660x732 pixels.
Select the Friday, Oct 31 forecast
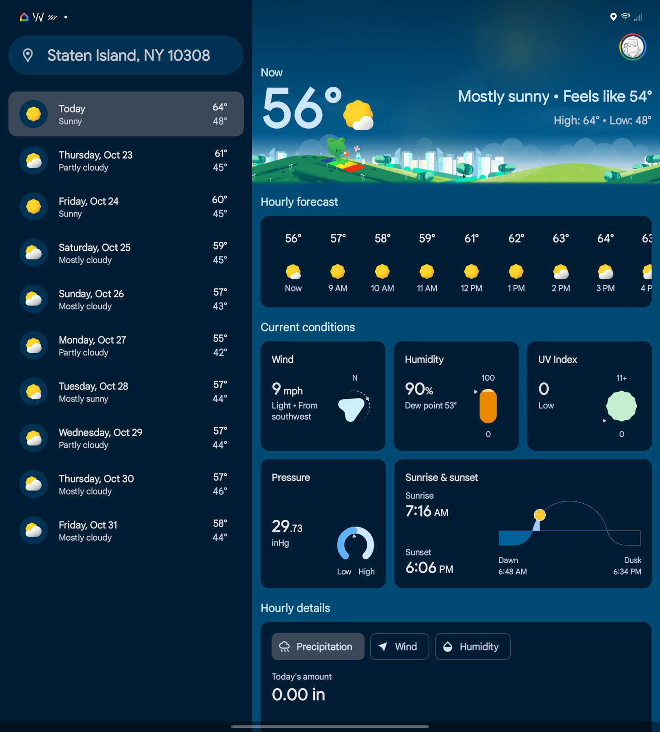coord(126,531)
